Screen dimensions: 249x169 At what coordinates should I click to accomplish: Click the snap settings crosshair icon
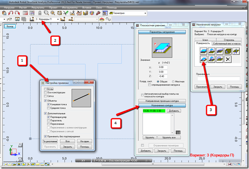(x=59, y=13)
